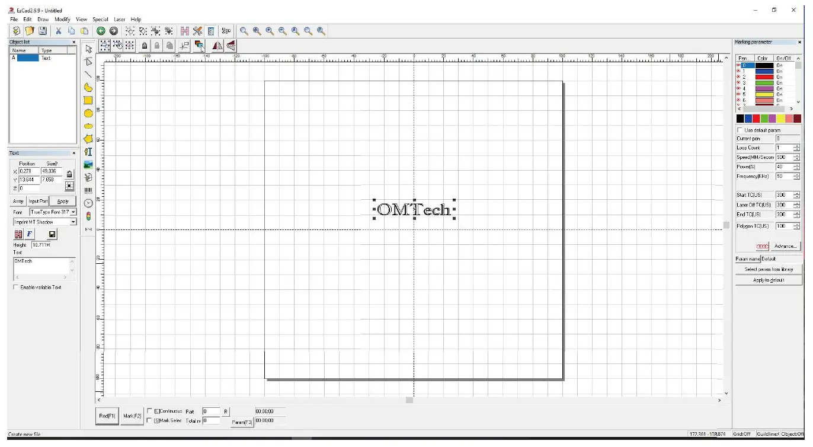Click the Hatch icon in top toolbar
This screenshot has width=813, height=447.
(185, 31)
